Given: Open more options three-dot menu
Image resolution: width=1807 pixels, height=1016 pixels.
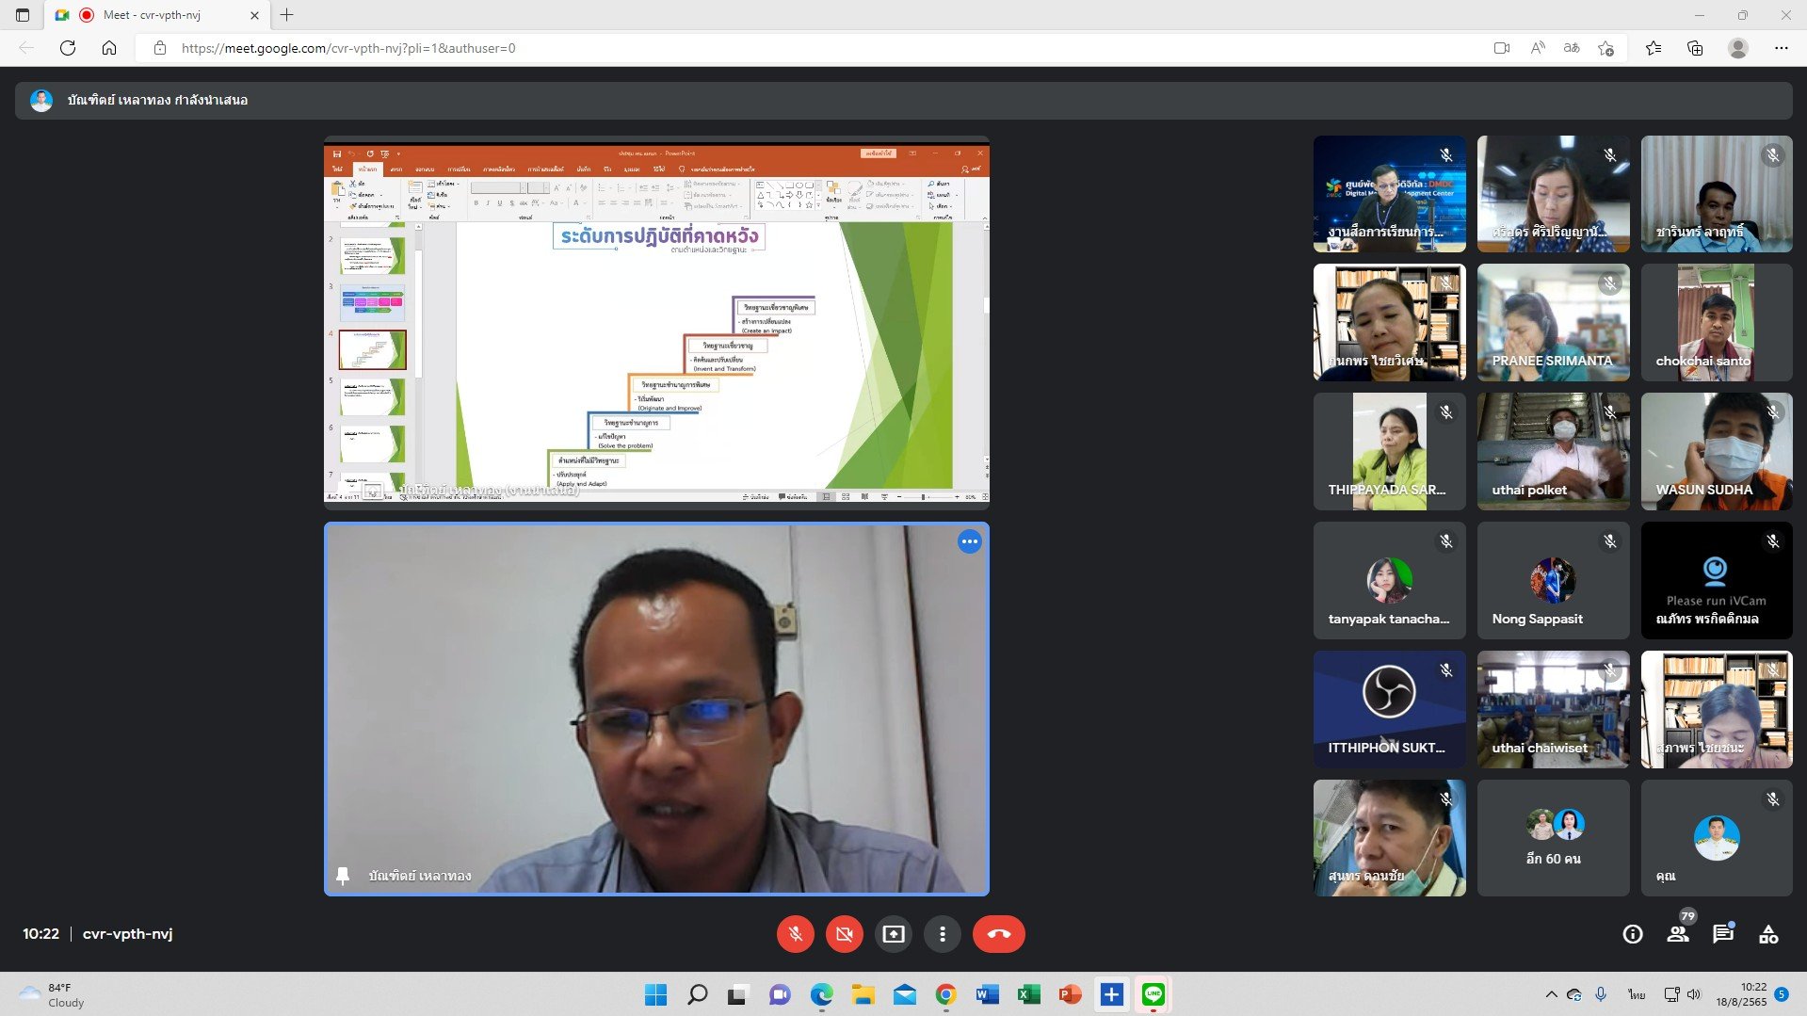Looking at the screenshot, I should click(942, 934).
